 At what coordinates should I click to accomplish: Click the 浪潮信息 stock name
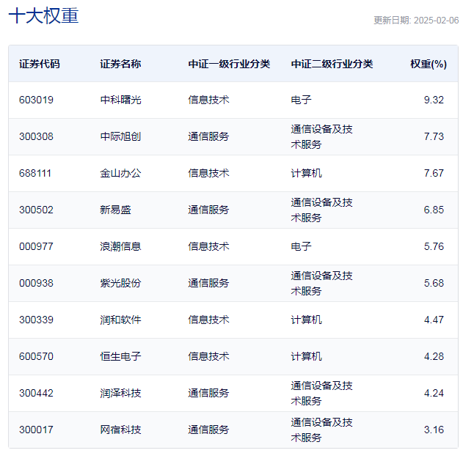[120, 246]
